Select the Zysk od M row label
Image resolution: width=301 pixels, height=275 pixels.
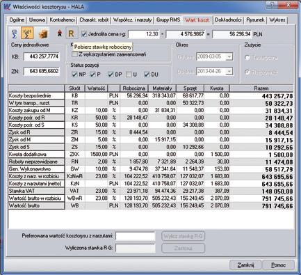coord(36,139)
